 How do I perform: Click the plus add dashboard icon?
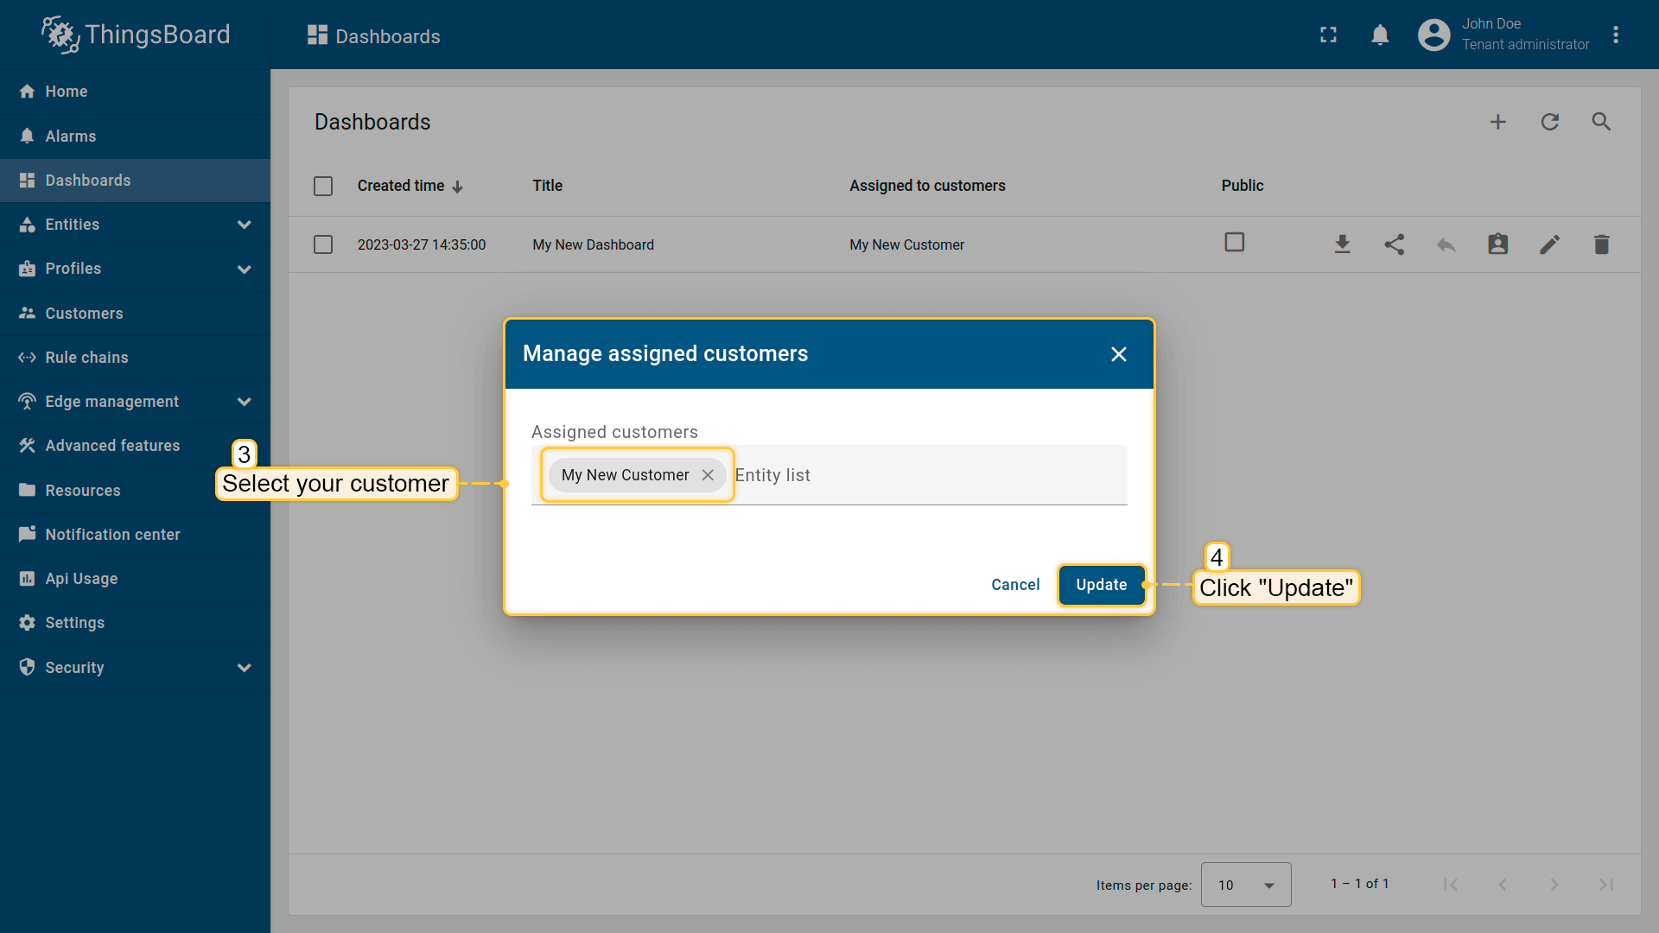pos(1497,122)
